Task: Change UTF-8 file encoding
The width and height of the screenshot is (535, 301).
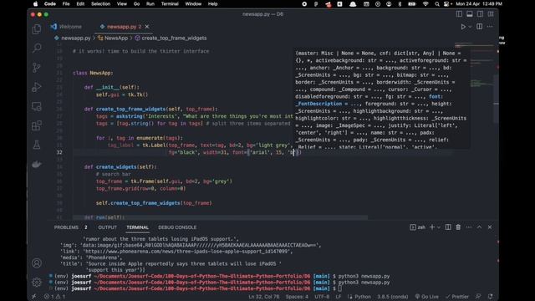Action: pyautogui.click(x=322, y=297)
